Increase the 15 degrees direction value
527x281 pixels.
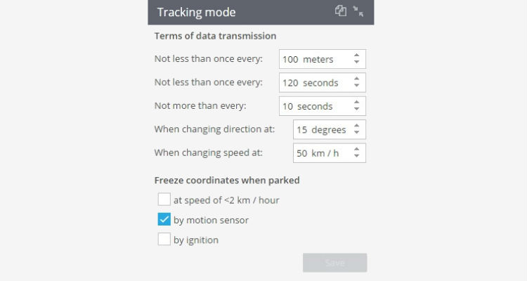click(356, 126)
